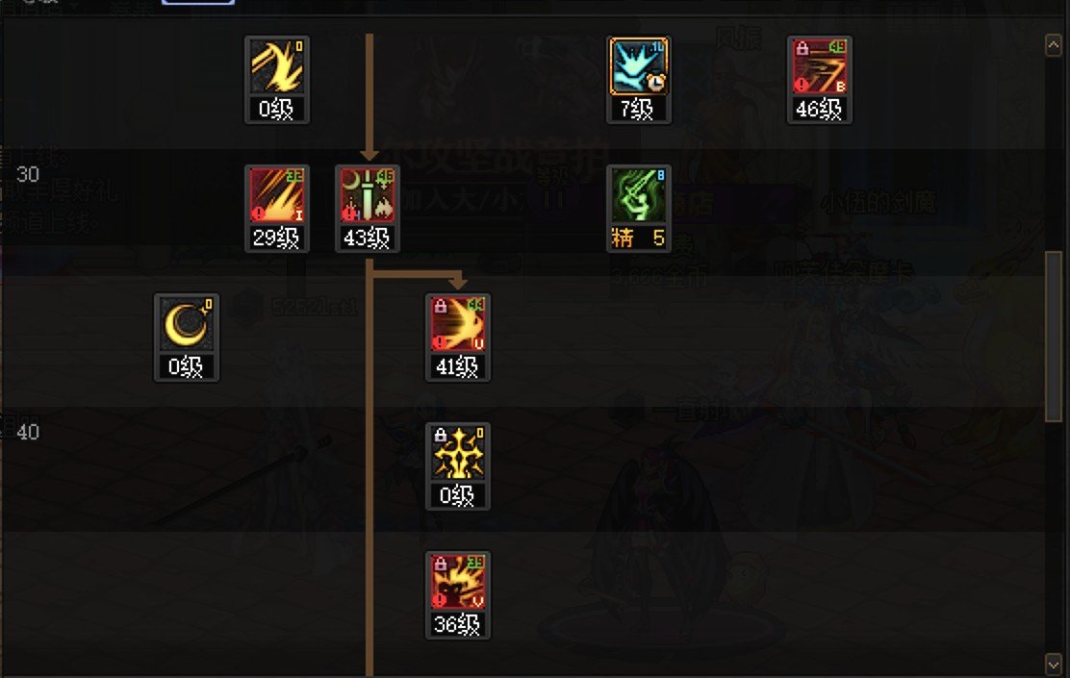Click the alarm clock badge on 7级 skill
Viewport: 1070px width, 678px height.
[656, 83]
